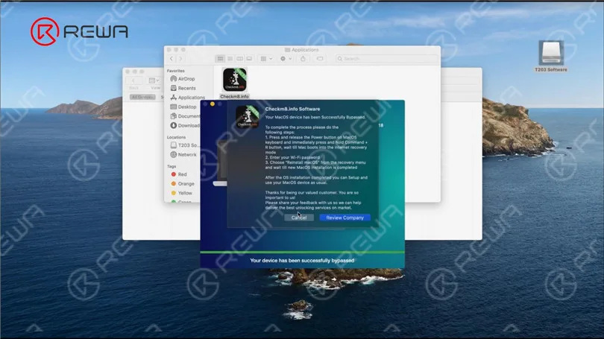Click Back button in the rear Finder window

[x=133, y=80]
